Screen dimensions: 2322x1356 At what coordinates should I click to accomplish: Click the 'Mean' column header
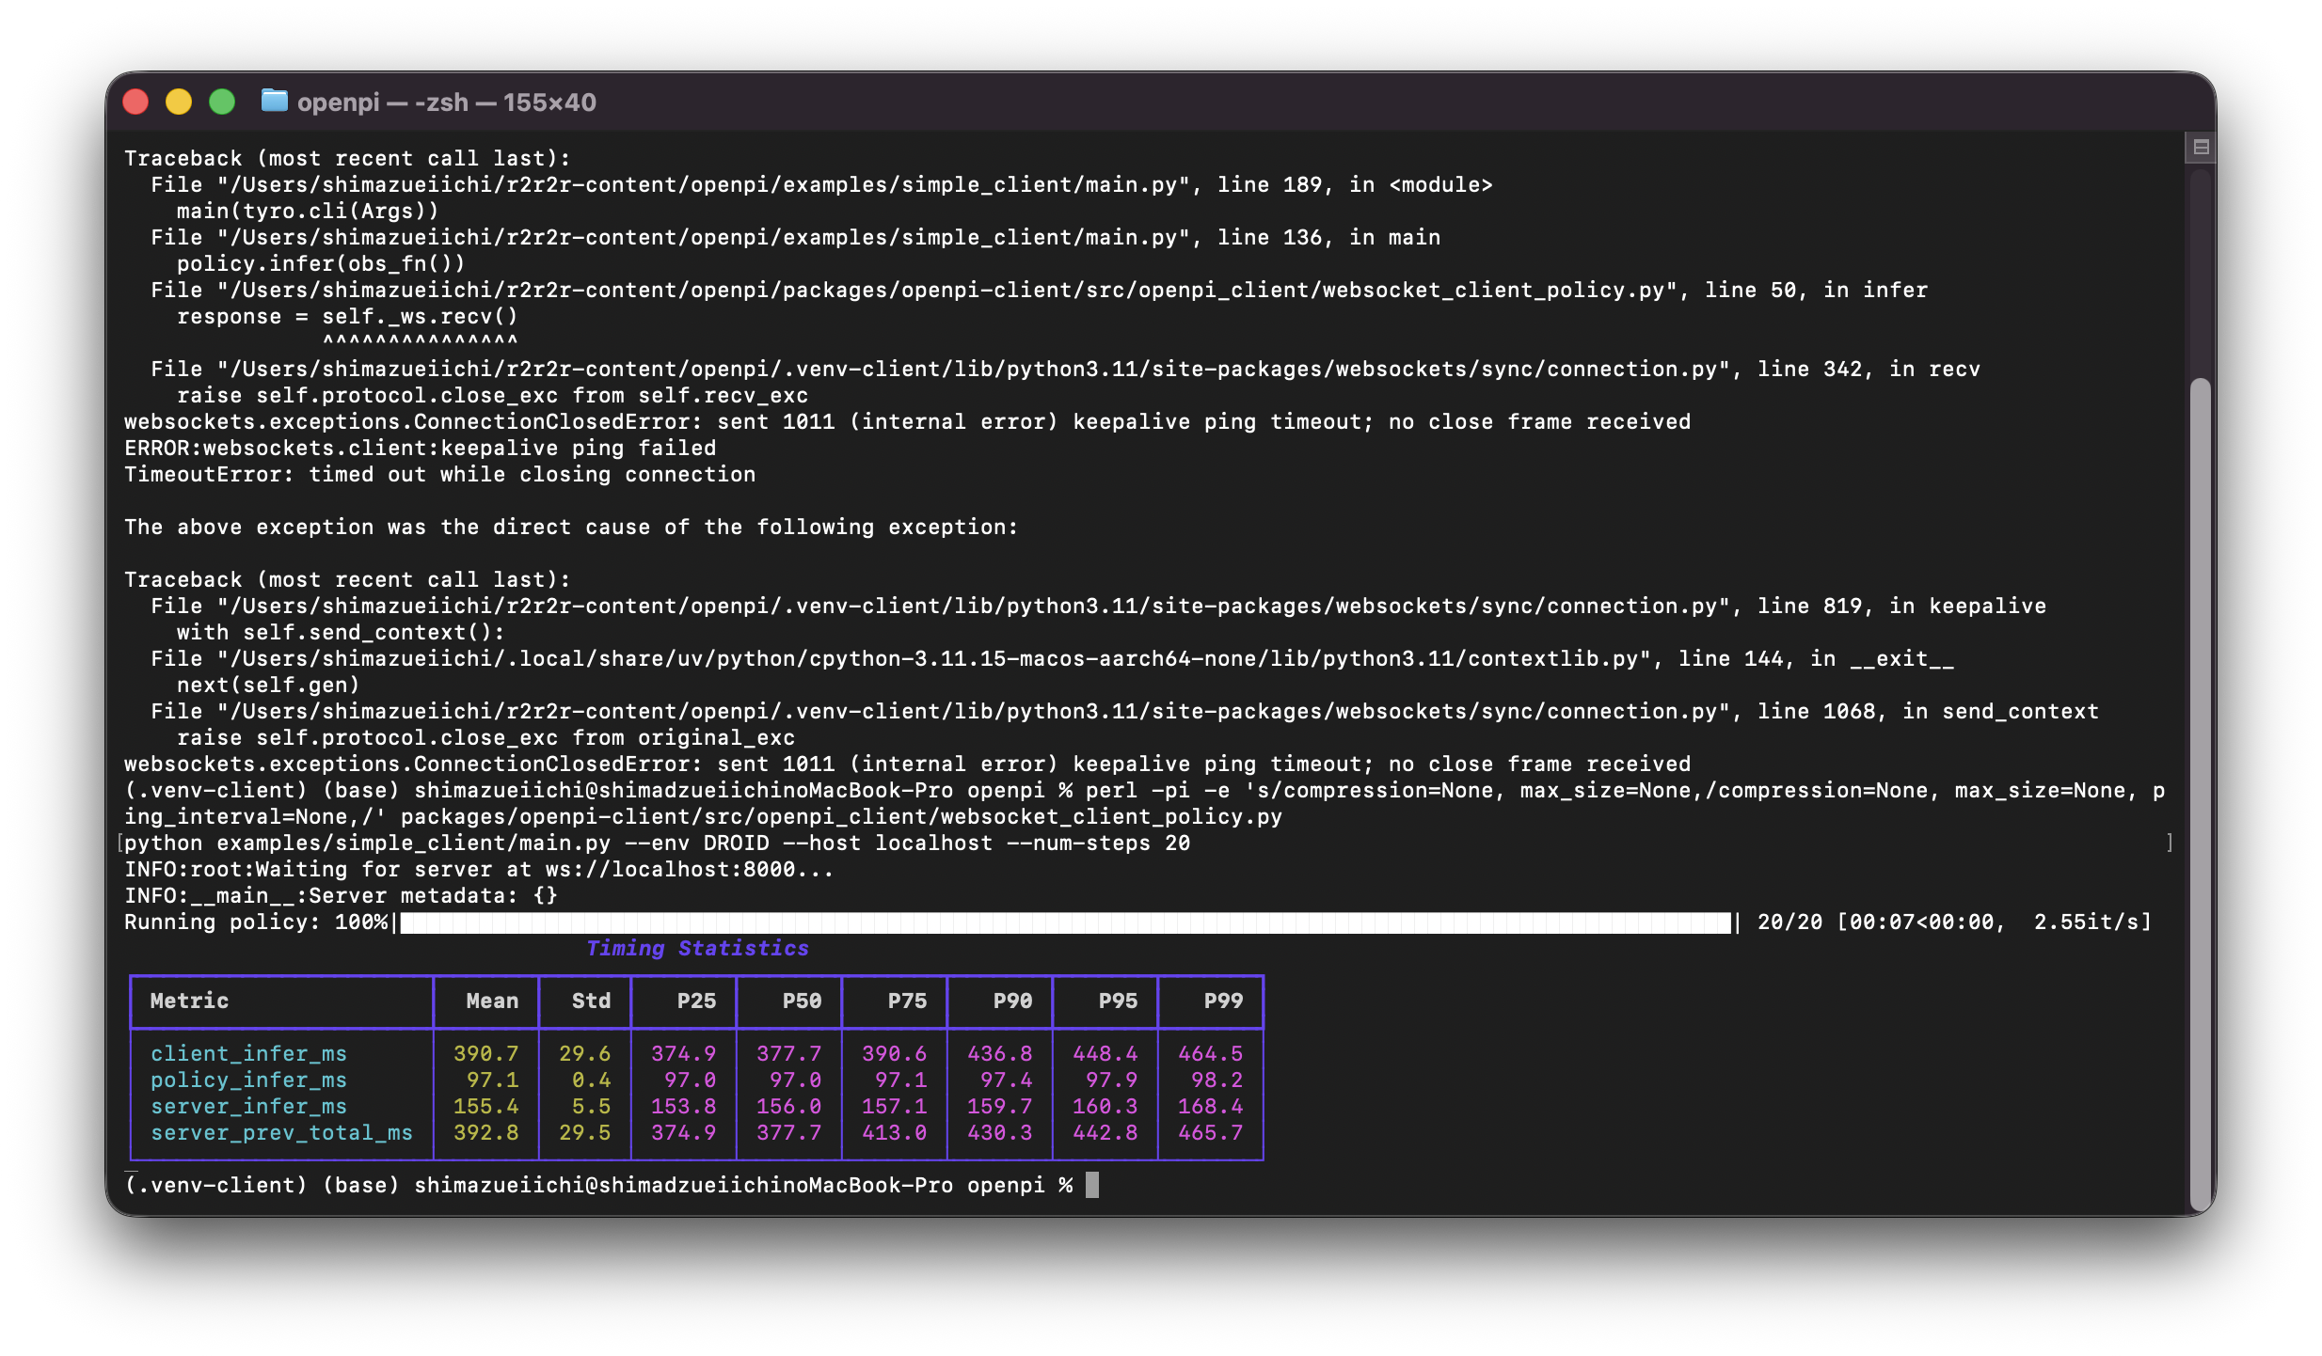pos(492,1001)
